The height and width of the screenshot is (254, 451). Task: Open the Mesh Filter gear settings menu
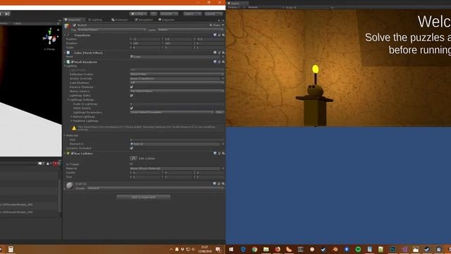tap(223, 53)
